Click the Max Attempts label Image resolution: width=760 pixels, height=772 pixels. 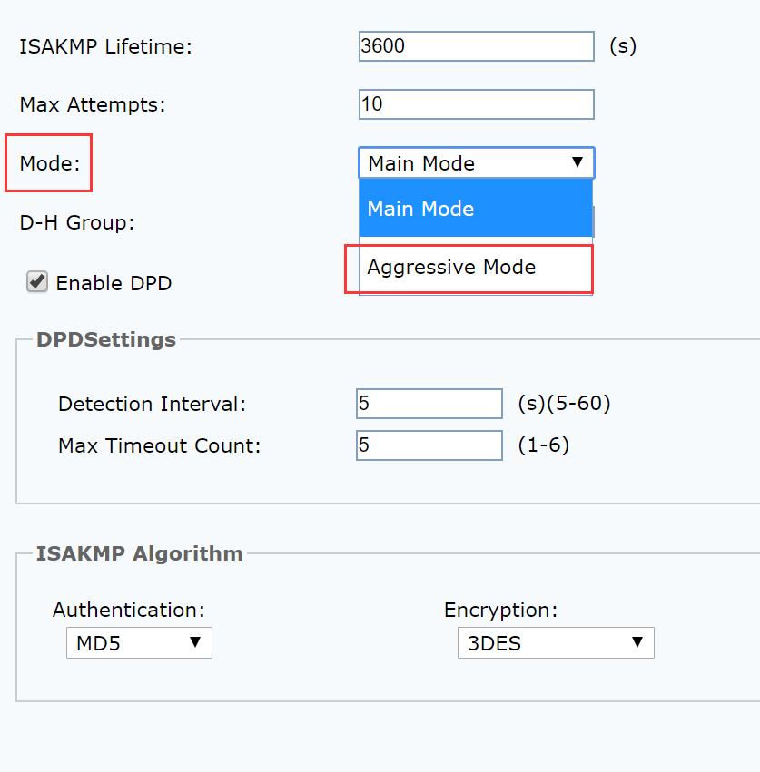[x=93, y=104]
